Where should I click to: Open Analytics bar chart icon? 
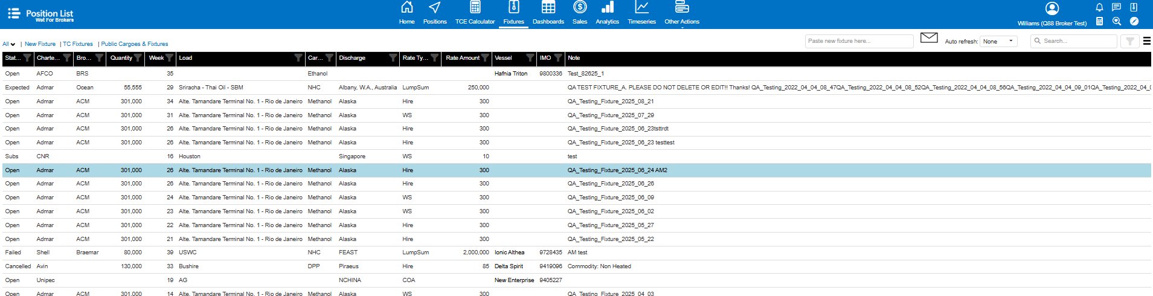607,8
